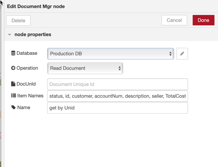Viewport: 218px width, 167px height.
Task: Open the Production DB database dropdown
Action: [x=110, y=54]
